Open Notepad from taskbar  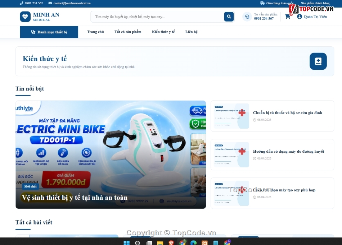pos(216,242)
